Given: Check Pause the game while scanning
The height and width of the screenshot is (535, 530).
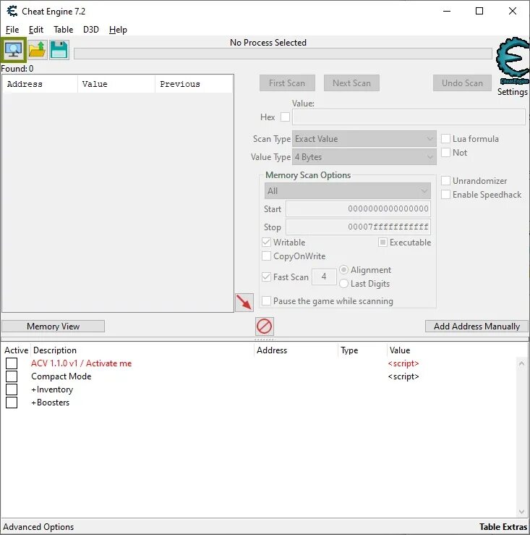Looking at the screenshot, I should (x=266, y=301).
